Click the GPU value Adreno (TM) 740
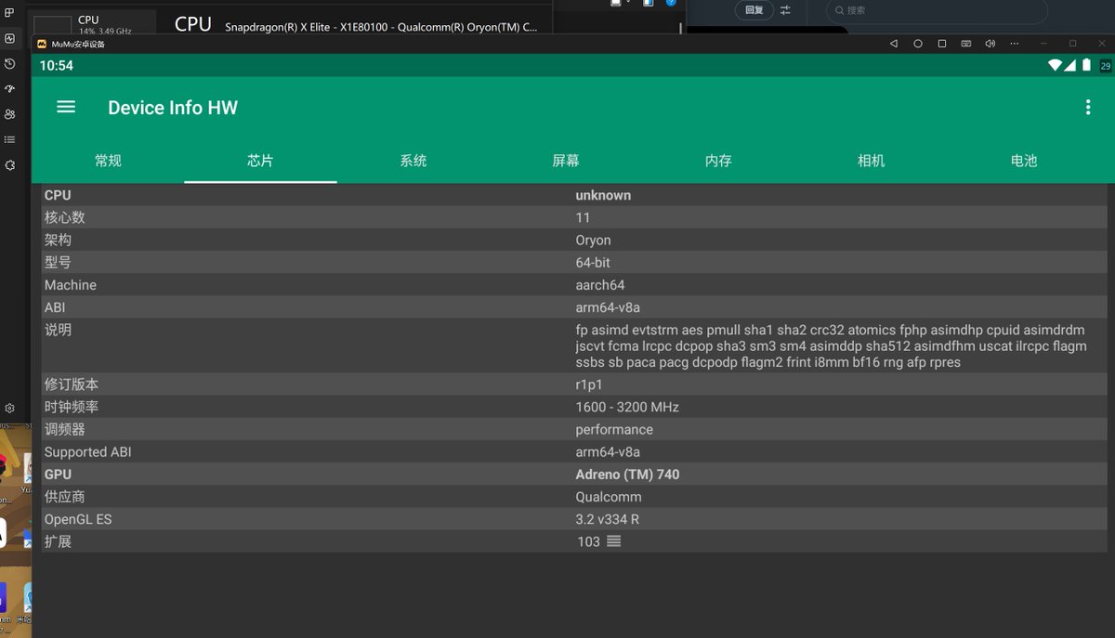The height and width of the screenshot is (638, 1115). [x=627, y=475]
